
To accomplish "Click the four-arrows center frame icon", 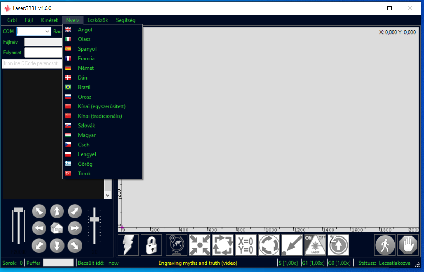I will tap(200, 245).
